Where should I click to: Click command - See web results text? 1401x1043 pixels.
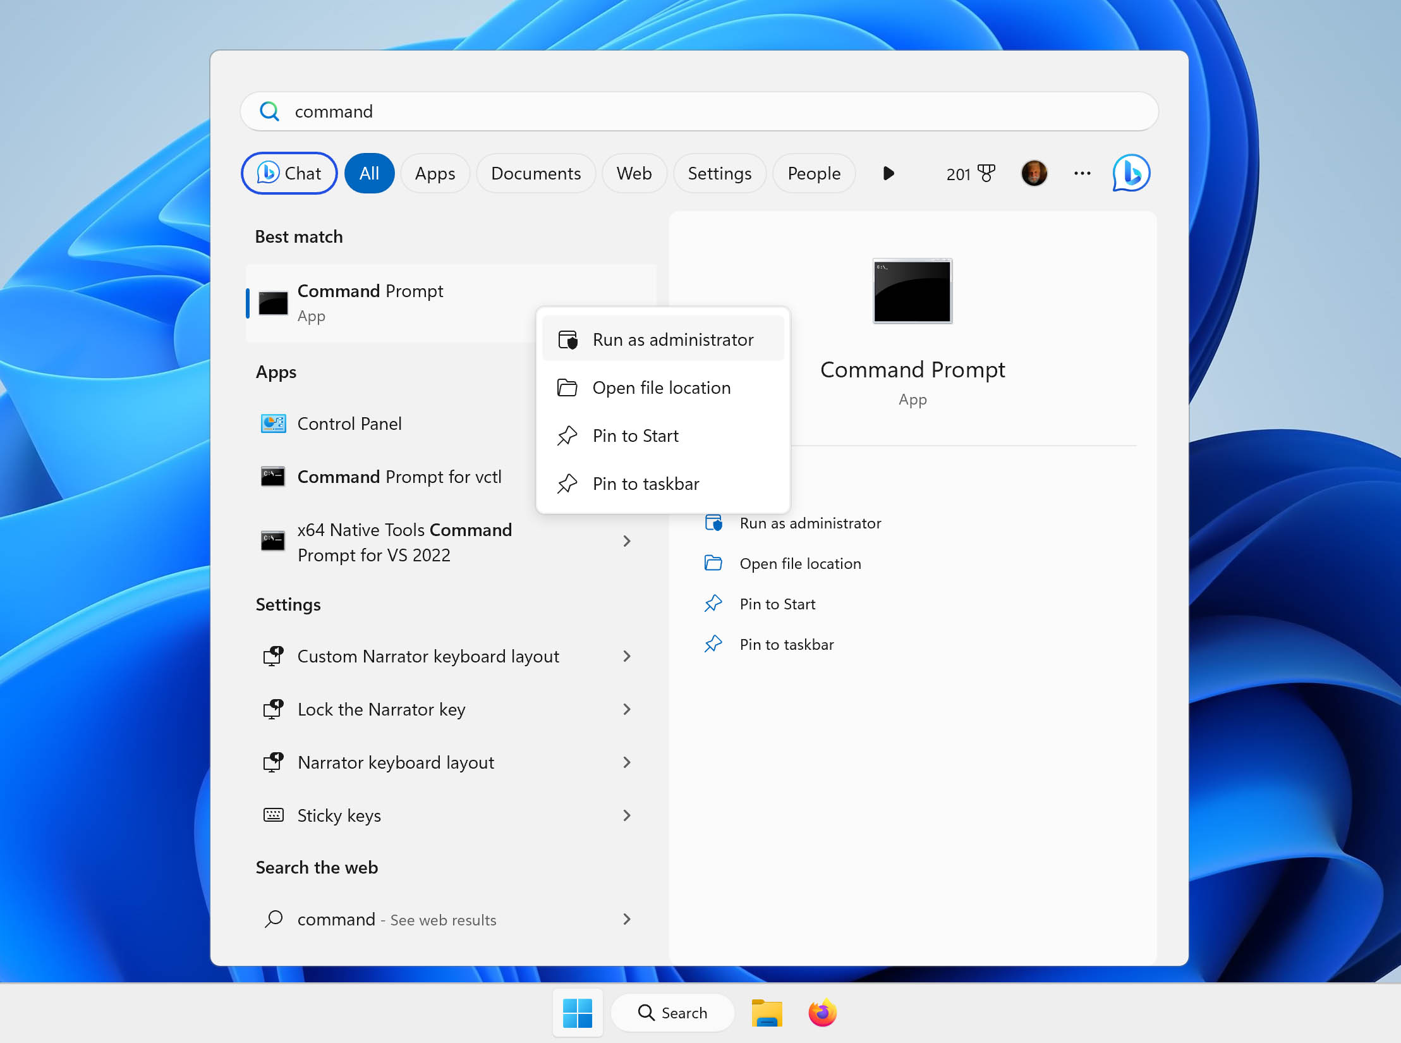pyautogui.click(x=397, y=919)
